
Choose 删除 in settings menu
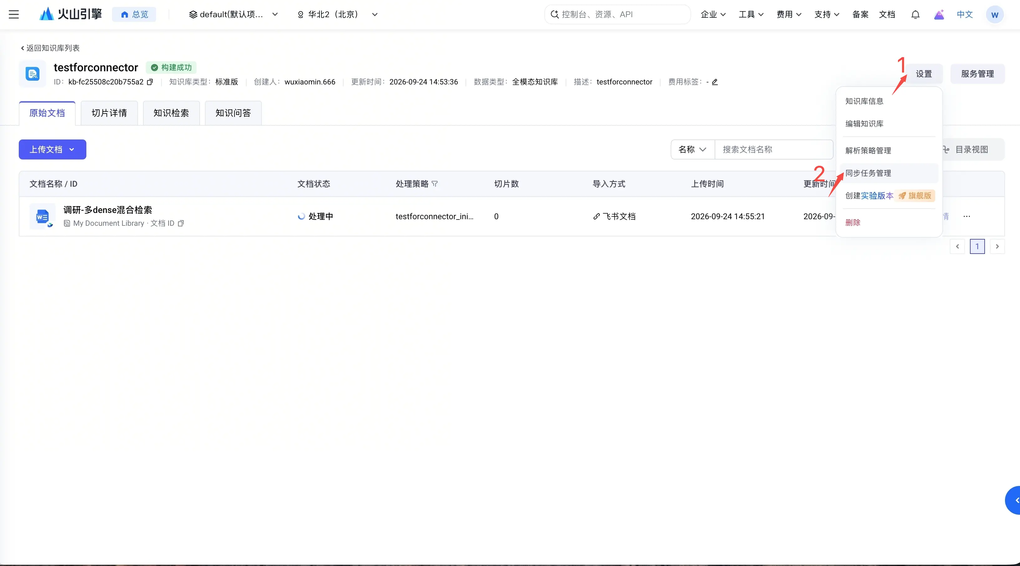(889, 223)
